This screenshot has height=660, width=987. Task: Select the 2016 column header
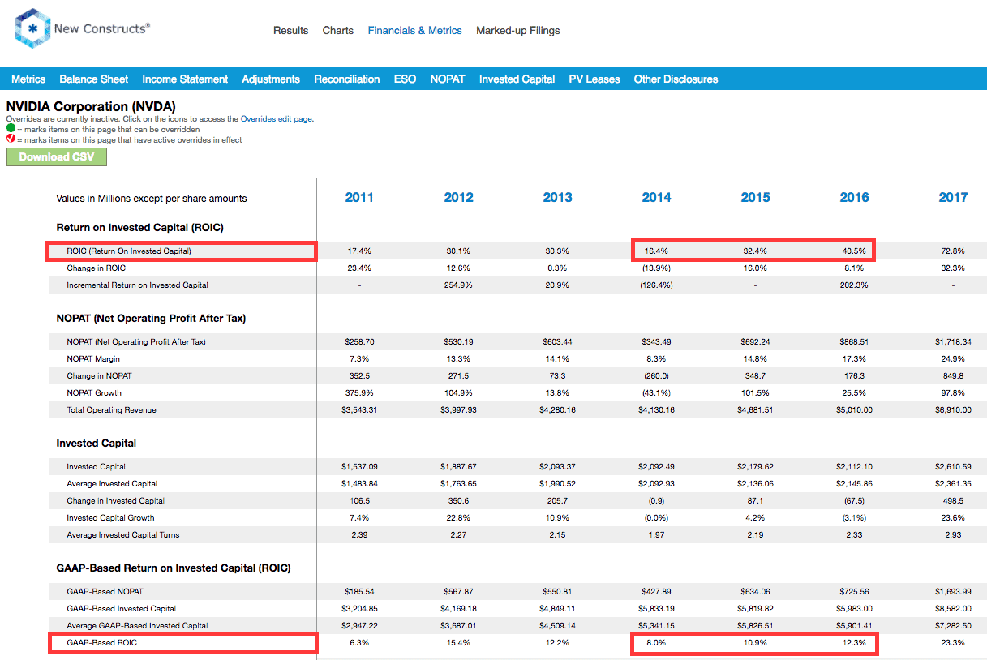854,197
